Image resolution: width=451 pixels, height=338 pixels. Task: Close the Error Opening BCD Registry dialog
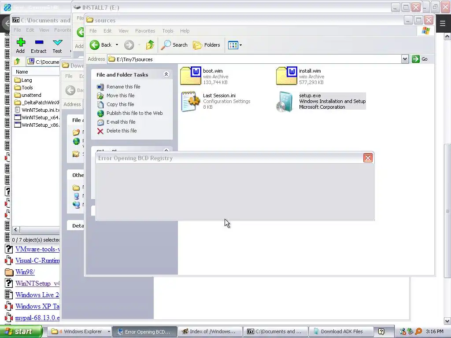coord(368,158)
